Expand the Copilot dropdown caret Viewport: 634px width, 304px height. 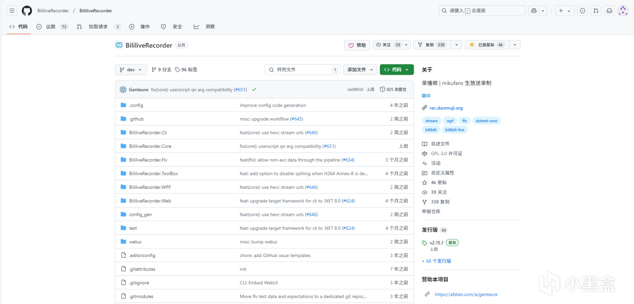[x=543, y=11]
